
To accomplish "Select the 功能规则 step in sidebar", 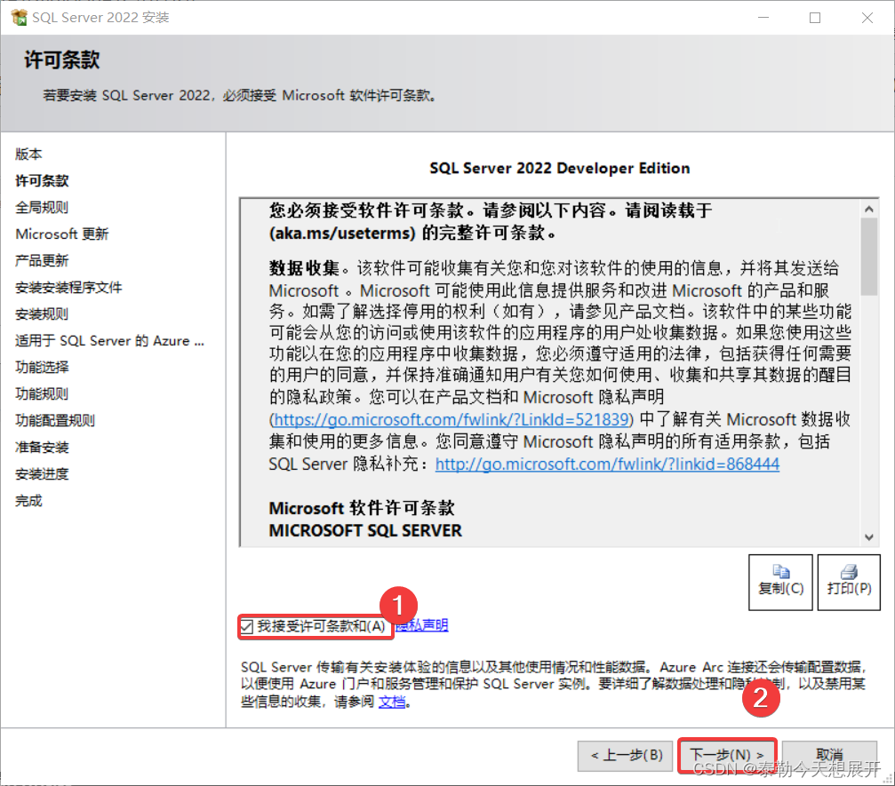I will (x=42, y=393).
